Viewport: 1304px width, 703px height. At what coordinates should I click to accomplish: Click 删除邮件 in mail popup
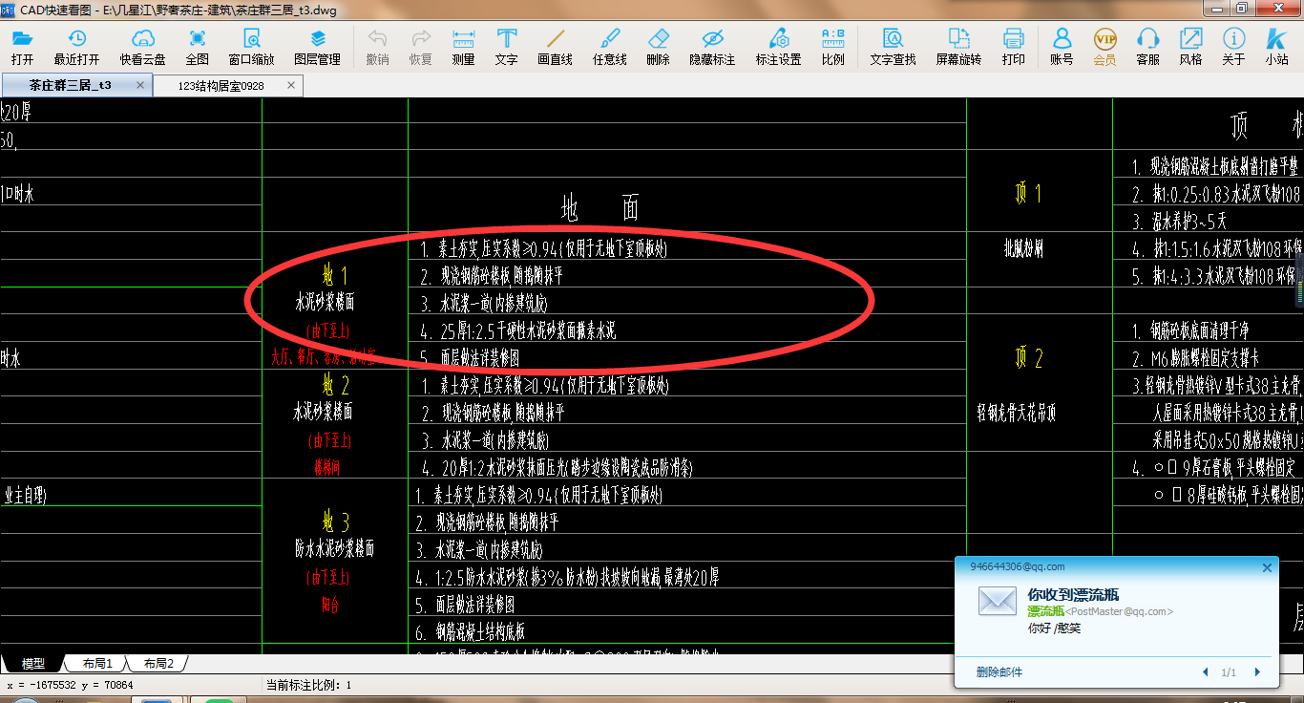coord(999,672)
